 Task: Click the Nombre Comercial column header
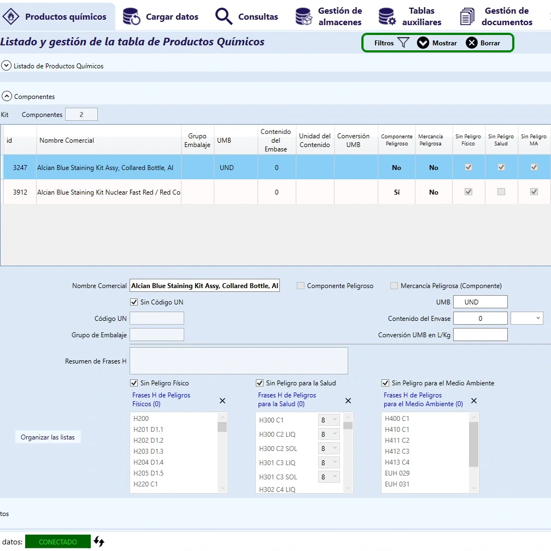coord(109,140)
